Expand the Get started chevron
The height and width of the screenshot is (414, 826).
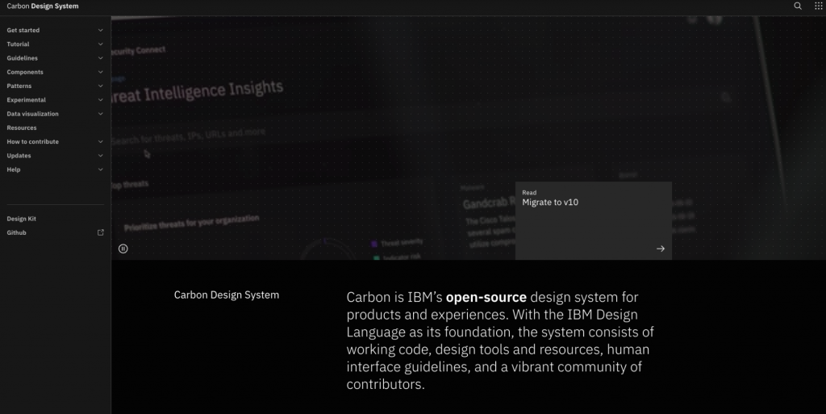pos(101,30)
